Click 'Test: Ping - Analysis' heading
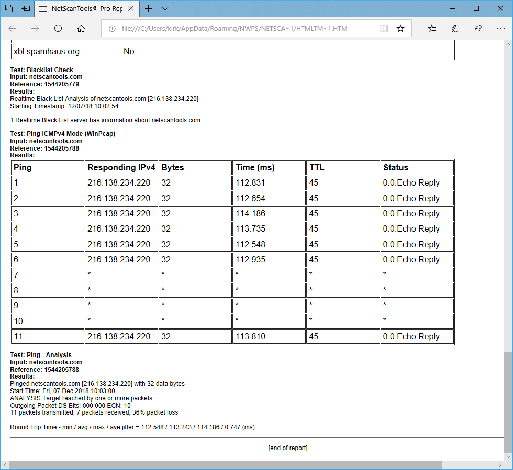The width and height of the screenshot is (513, 470). tap(41, 355)
